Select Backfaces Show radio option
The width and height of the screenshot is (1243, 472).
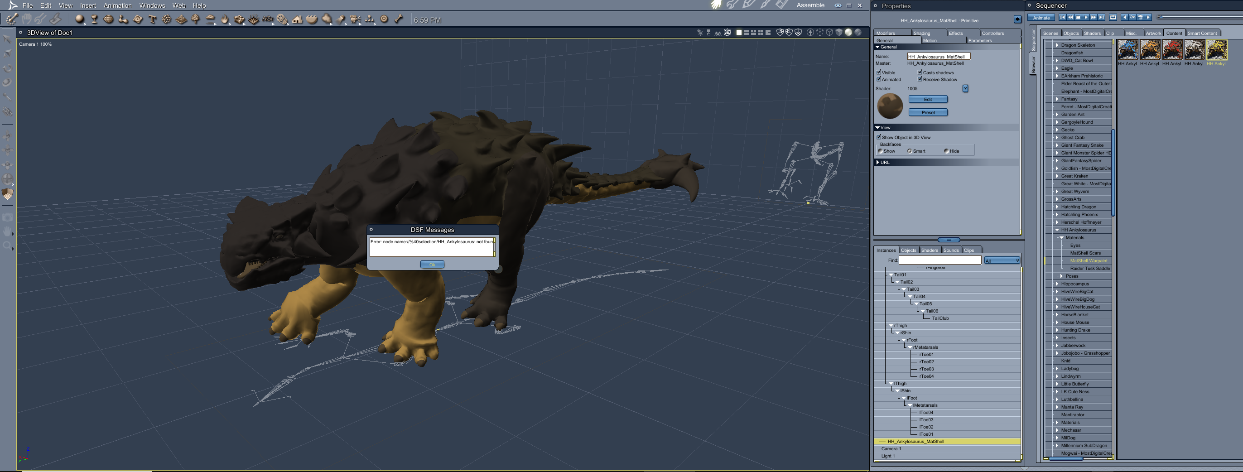point(881,151)
